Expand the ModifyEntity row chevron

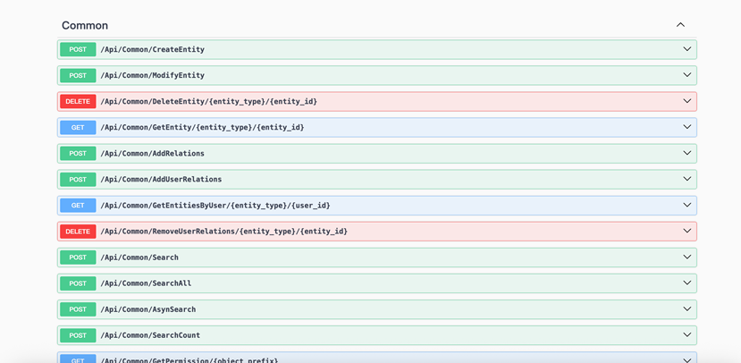[x=687, y=75]
